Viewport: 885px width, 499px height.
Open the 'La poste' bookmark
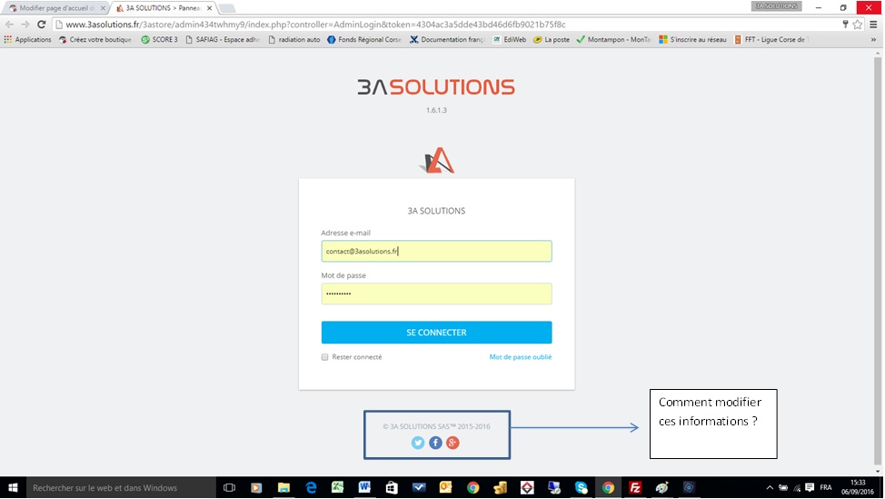click(552, 39)
